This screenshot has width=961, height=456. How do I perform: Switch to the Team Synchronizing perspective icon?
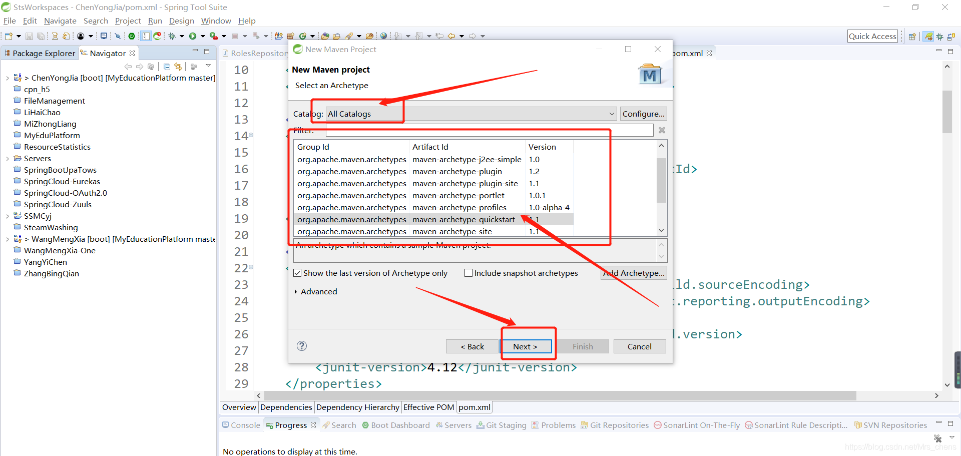(951, 37)
